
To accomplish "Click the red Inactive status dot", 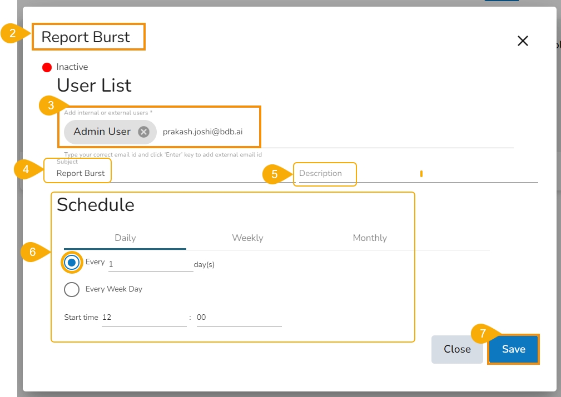I will click(x=47, y=67).
